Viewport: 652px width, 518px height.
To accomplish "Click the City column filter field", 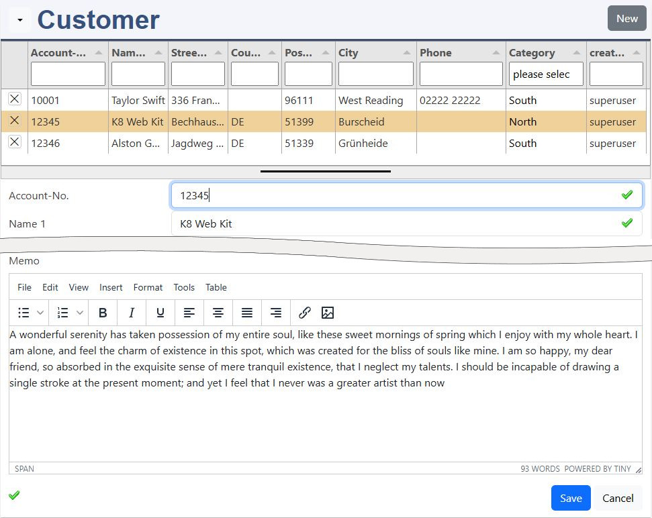I will [375, 74].
